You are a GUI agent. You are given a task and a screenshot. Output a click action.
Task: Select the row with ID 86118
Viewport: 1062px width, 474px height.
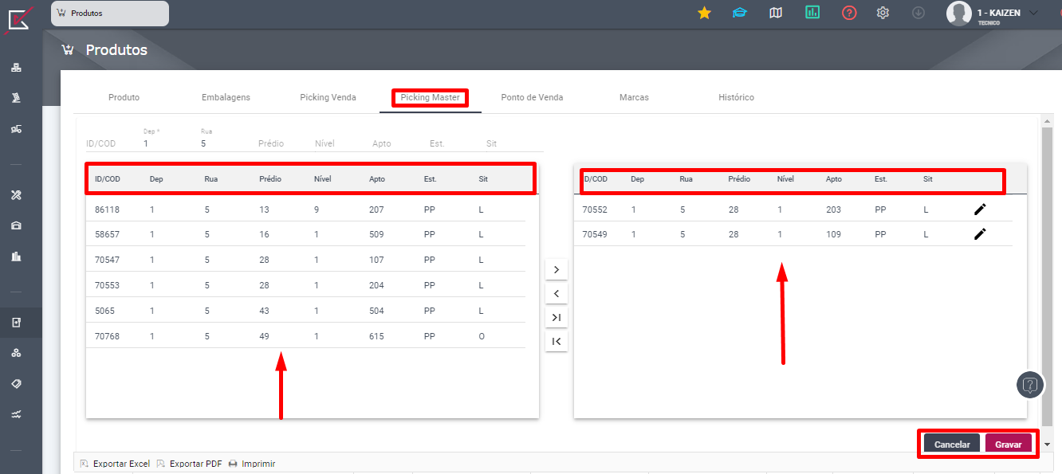pos(306,209)
